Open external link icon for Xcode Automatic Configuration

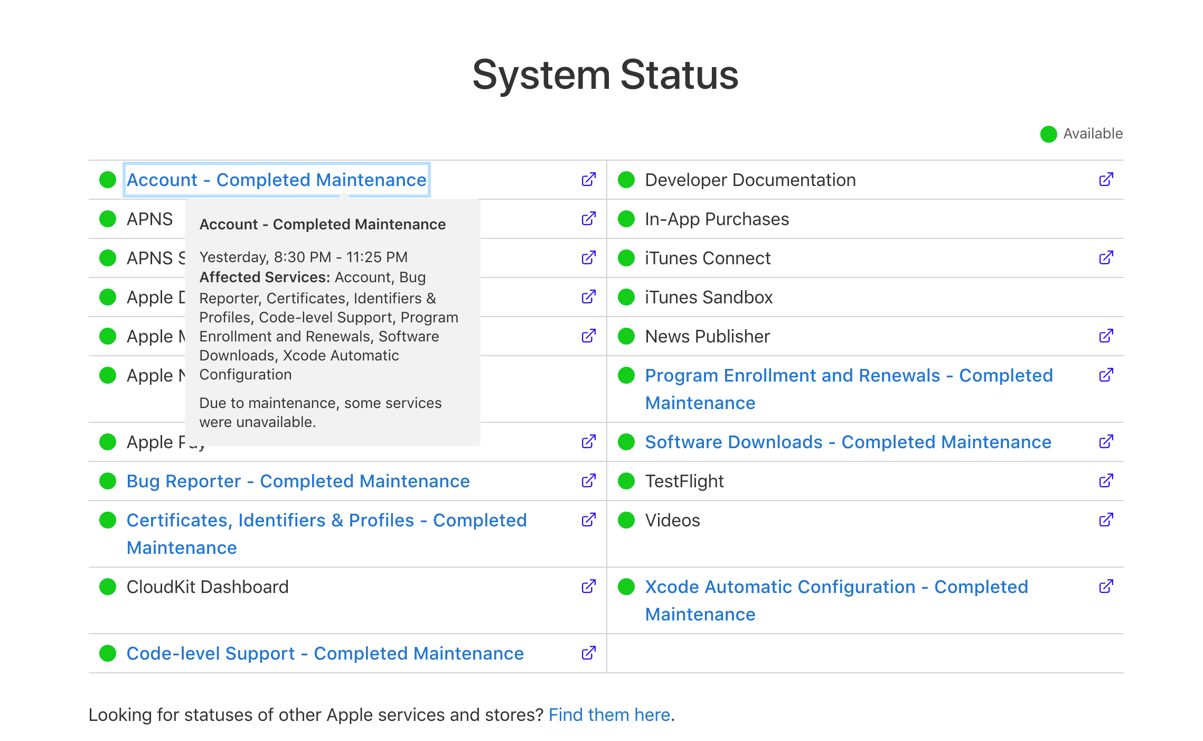[1106, 587]
